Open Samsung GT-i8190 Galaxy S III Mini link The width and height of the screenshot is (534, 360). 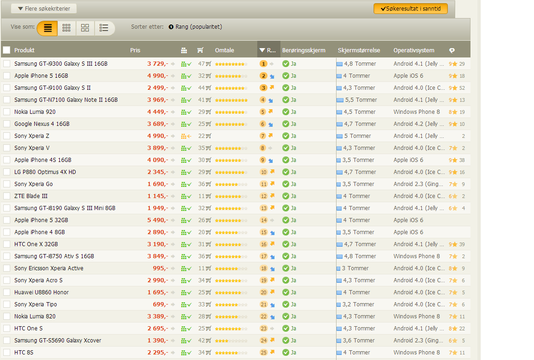[65, 208]
